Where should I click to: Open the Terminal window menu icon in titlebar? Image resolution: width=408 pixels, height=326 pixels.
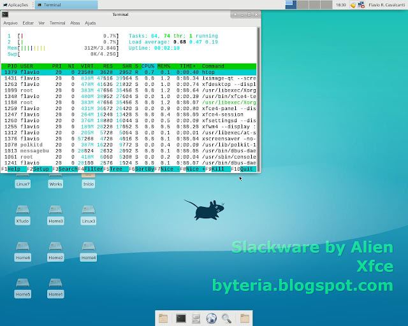(5, 15)
